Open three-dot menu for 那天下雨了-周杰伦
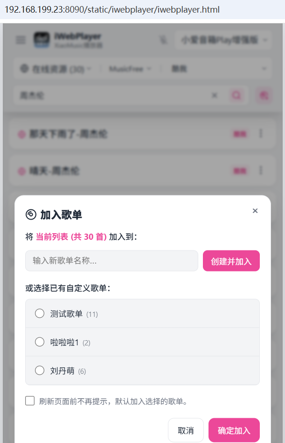Screen dimensions: 285x443 coord(261,134)
